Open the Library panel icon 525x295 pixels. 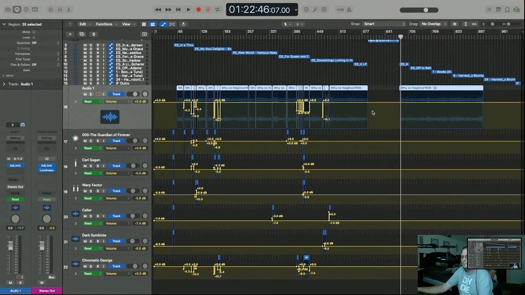pos(8,9)
